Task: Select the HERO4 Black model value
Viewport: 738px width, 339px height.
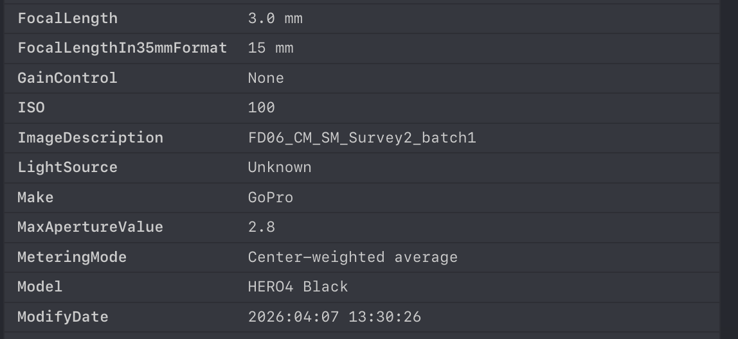Action: tap(298, 287)
